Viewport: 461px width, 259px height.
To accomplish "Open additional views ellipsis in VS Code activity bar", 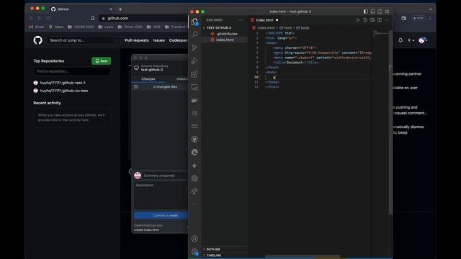I will tap(194, 204).
